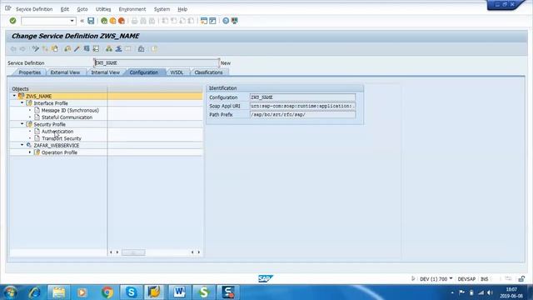Switch to the WSDL tab

177,72
